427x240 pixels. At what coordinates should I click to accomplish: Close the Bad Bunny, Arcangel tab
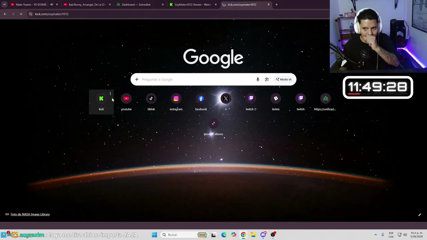(x=110, y=5)
